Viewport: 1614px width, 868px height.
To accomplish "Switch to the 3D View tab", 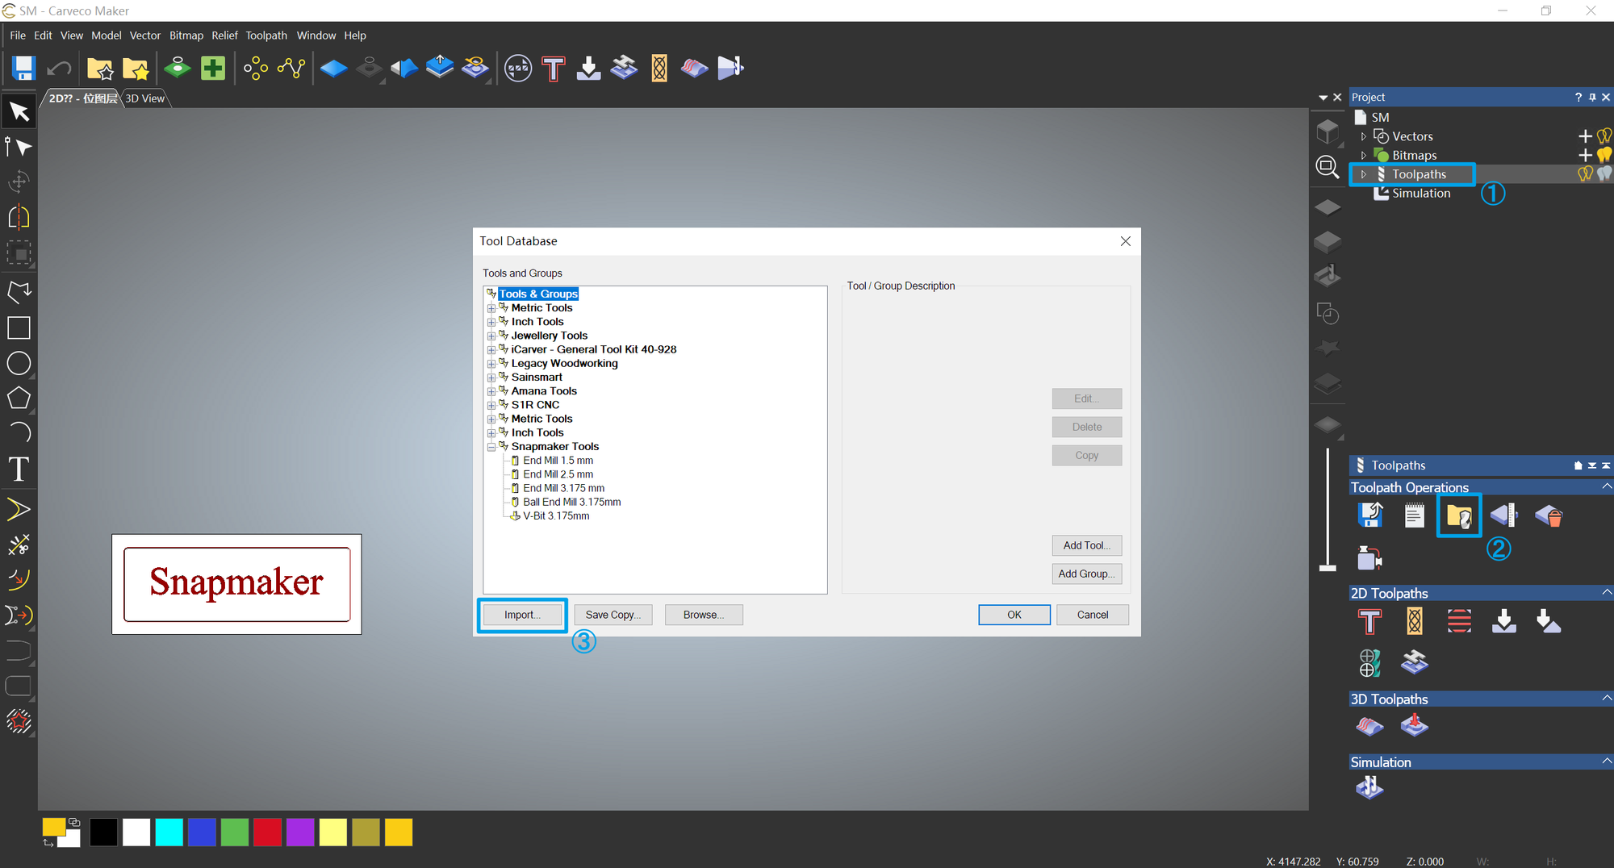I will coord(145,98).
